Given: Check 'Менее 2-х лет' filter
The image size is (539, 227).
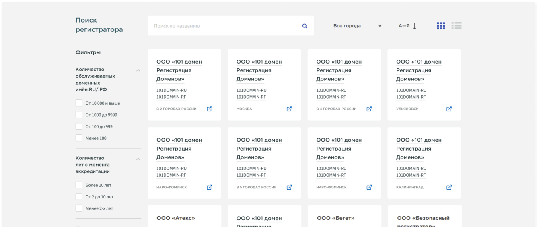Looking at the screenshot, I should tap(79, 208).
